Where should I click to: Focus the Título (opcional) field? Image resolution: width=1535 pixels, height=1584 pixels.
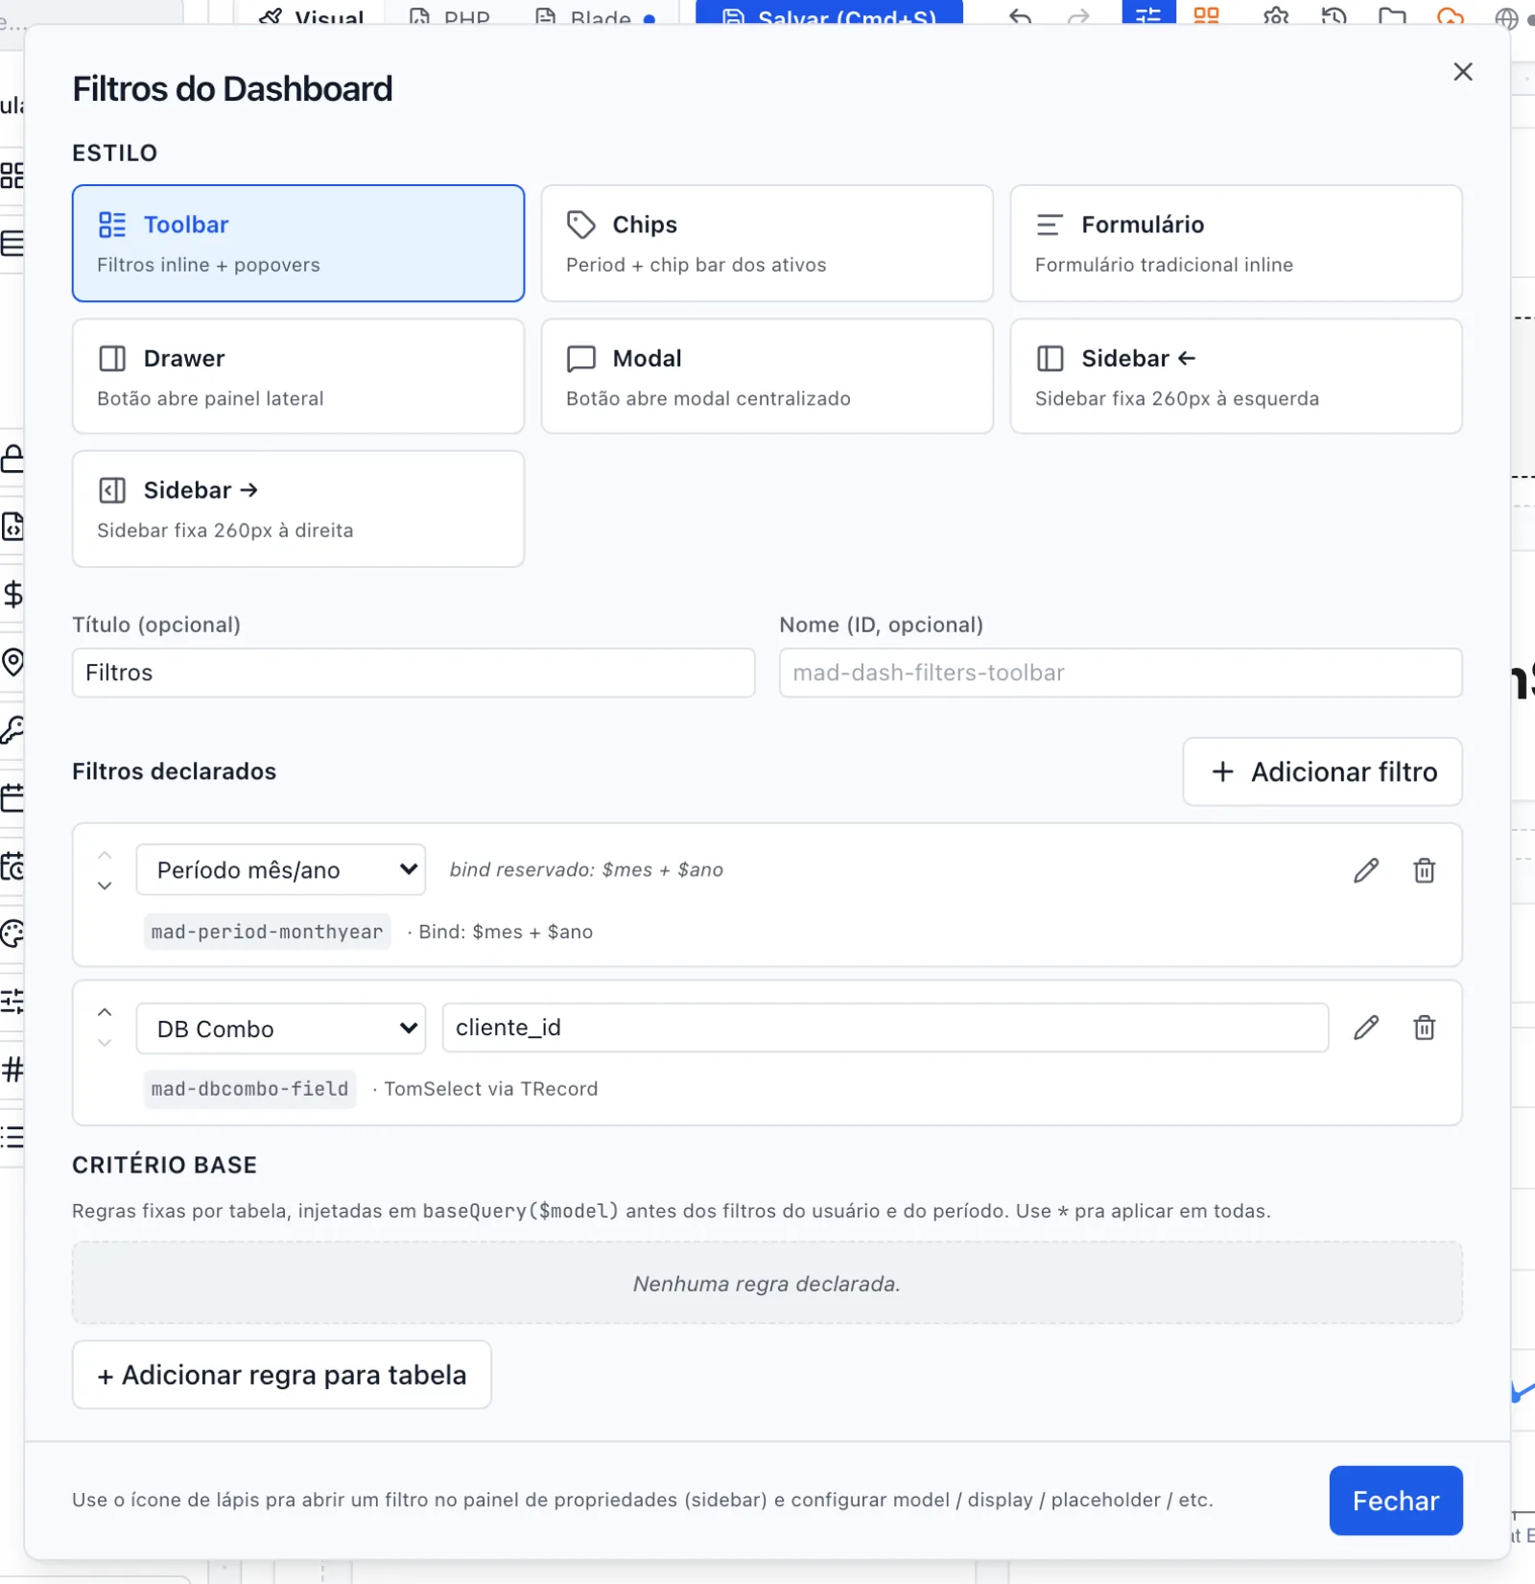pos(413,673)
